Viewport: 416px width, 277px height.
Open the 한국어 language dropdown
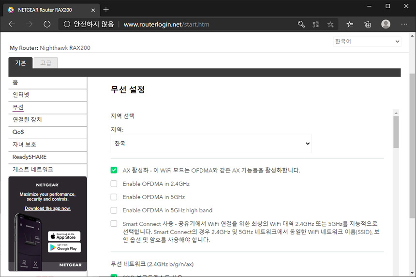[367, 42]
